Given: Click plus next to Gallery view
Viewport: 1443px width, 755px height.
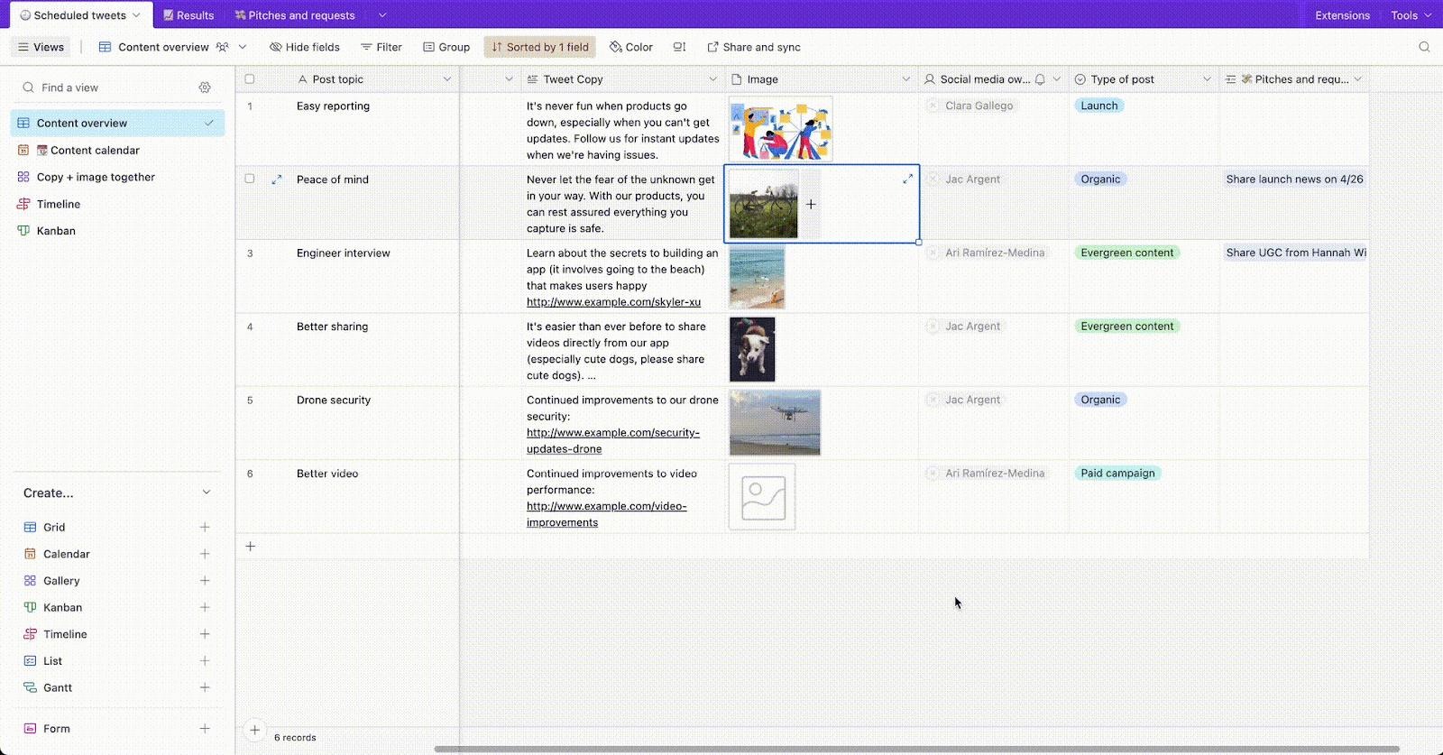Looking at the screenshot, I should click(205, 581).
